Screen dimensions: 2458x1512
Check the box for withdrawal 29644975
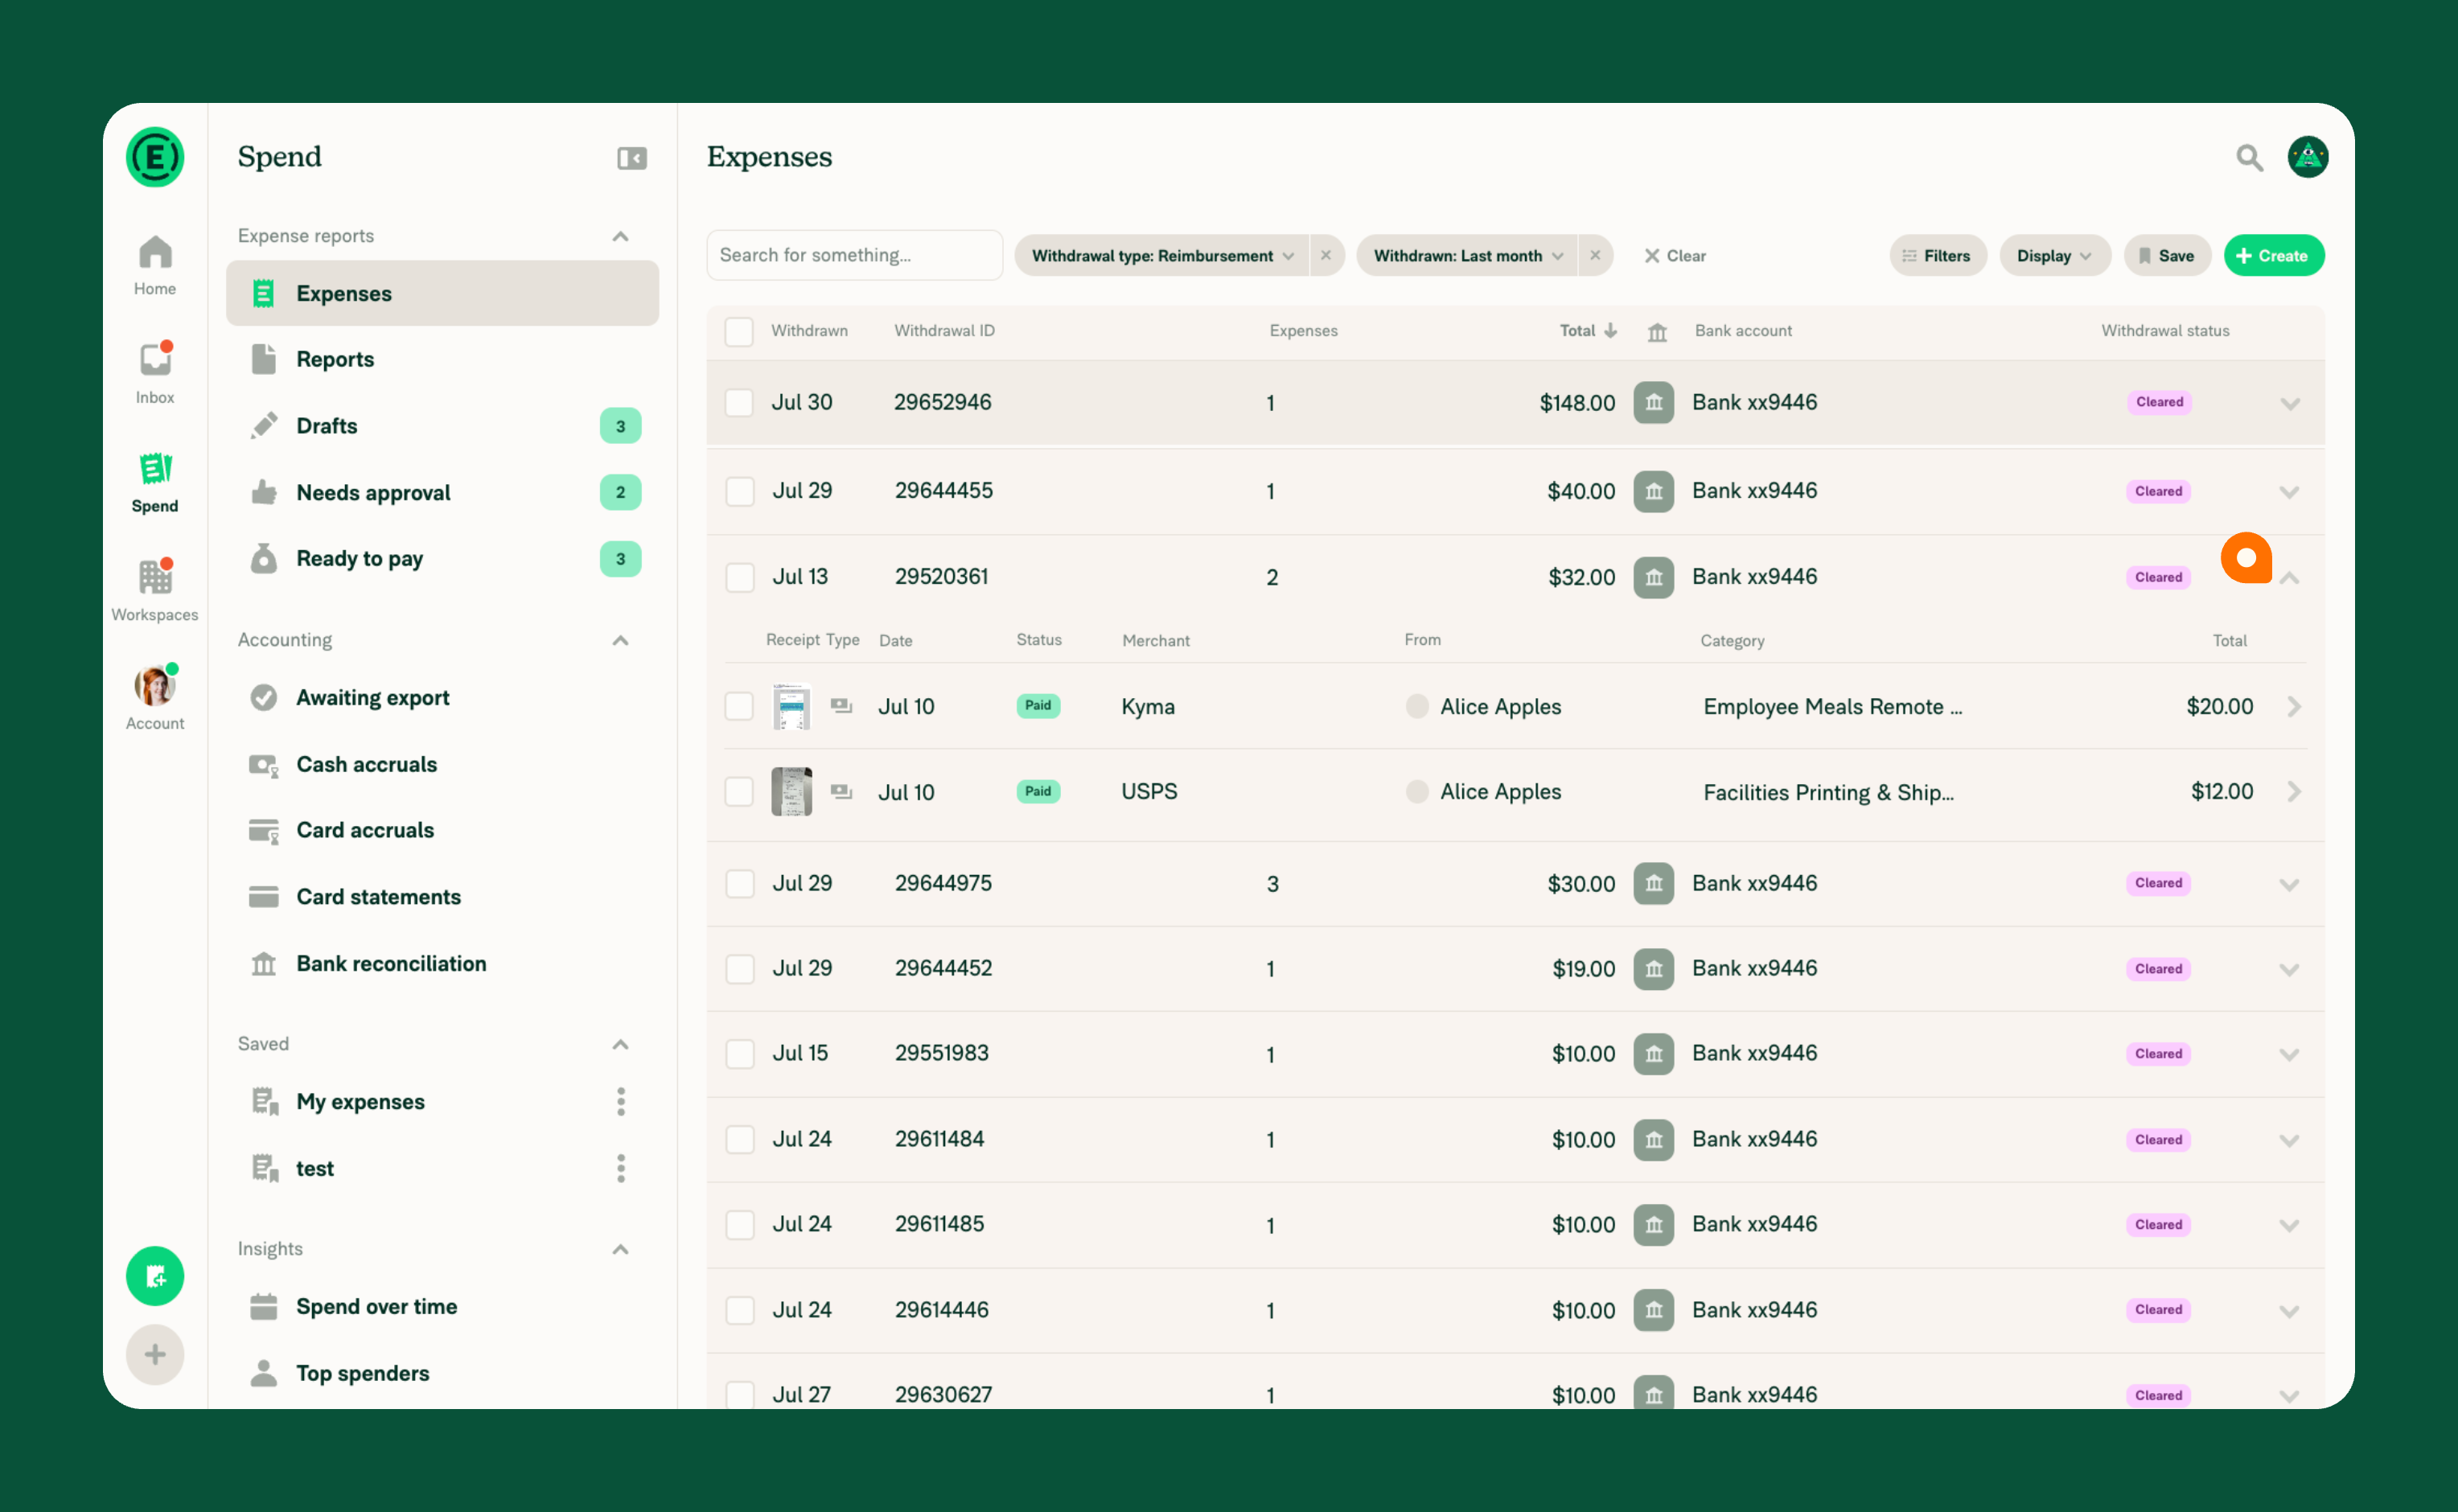(739, 884)
